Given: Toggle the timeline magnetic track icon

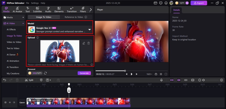Looking at the screenshot, I should point(179,80).
